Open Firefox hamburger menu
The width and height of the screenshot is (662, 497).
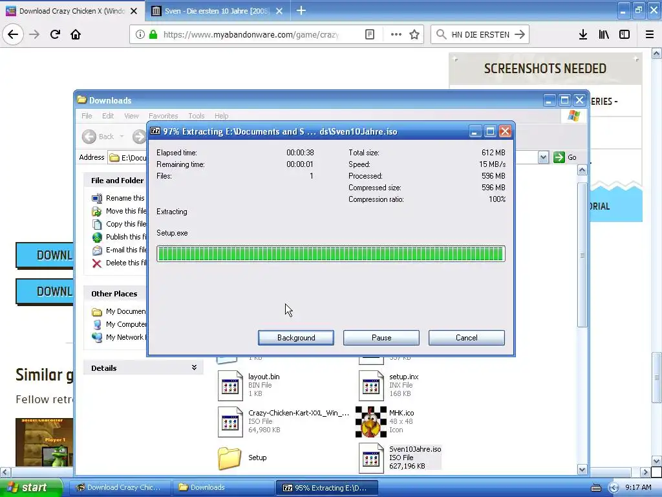[x=650, y=35]
